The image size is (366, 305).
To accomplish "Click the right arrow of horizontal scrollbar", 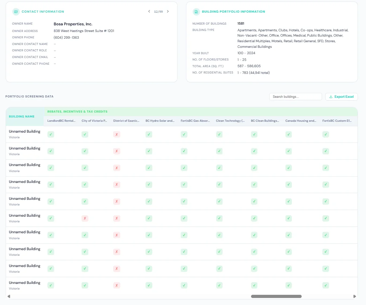I will pyautogui.click(x=354, y=296).
